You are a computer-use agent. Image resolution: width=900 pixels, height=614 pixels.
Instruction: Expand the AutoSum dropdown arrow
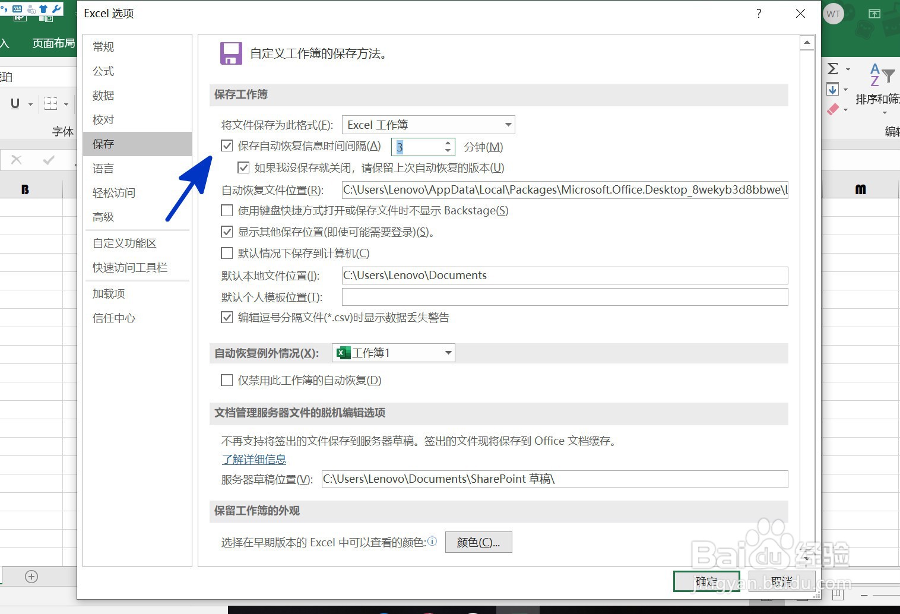click(x=848, y=69)
